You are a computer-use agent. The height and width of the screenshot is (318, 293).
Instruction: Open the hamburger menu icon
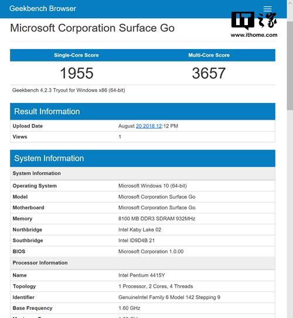[x=267, y=9]
